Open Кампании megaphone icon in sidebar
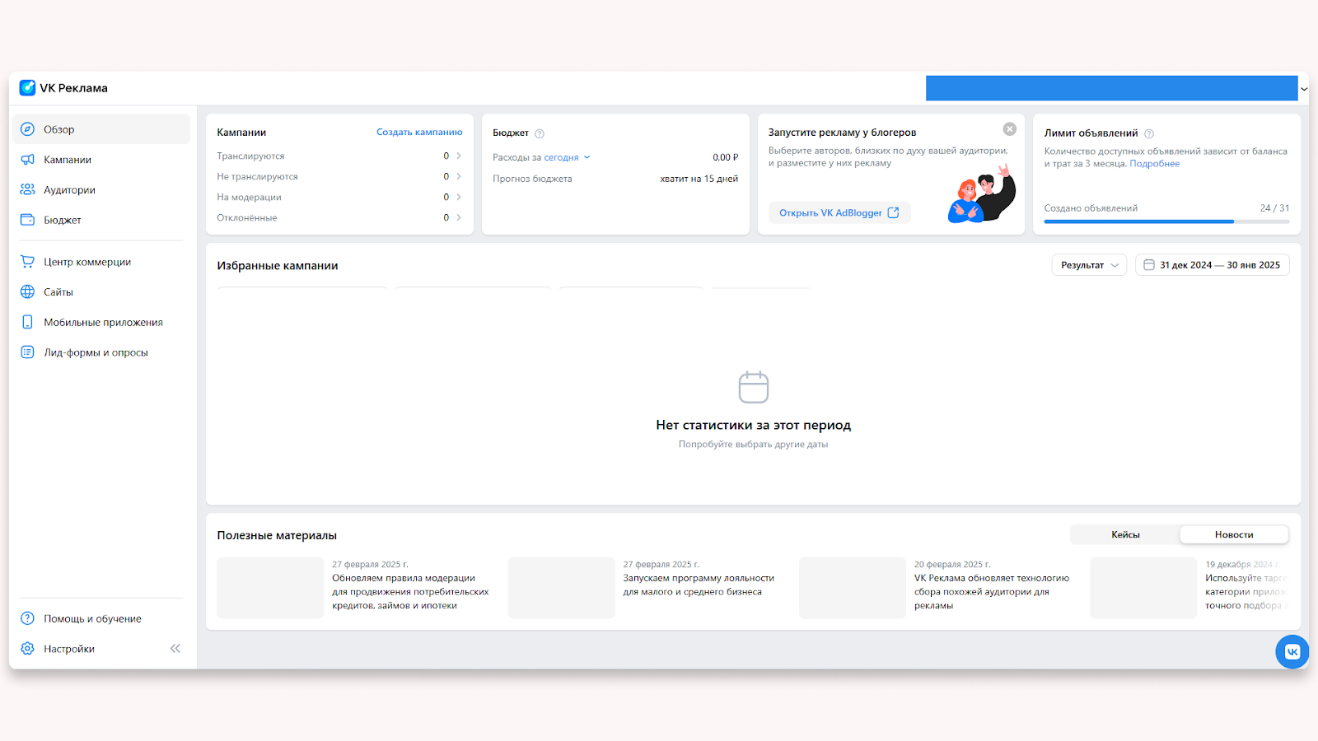The image size is (1318, 741). (27, 160)
